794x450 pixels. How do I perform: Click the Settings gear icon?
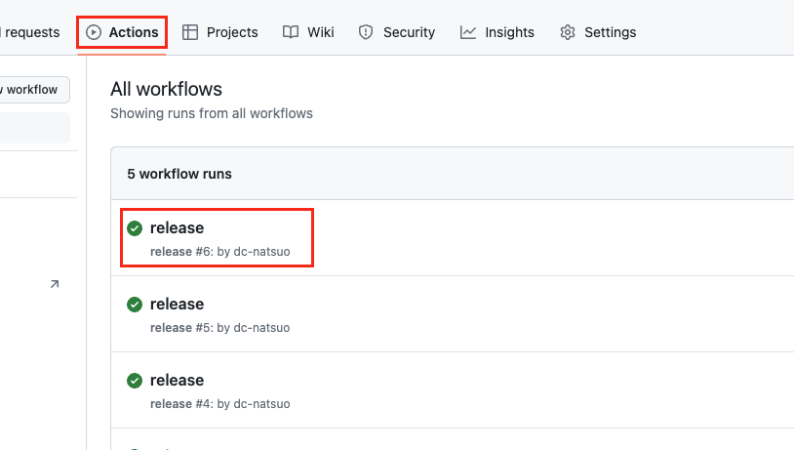pos(568,32)
